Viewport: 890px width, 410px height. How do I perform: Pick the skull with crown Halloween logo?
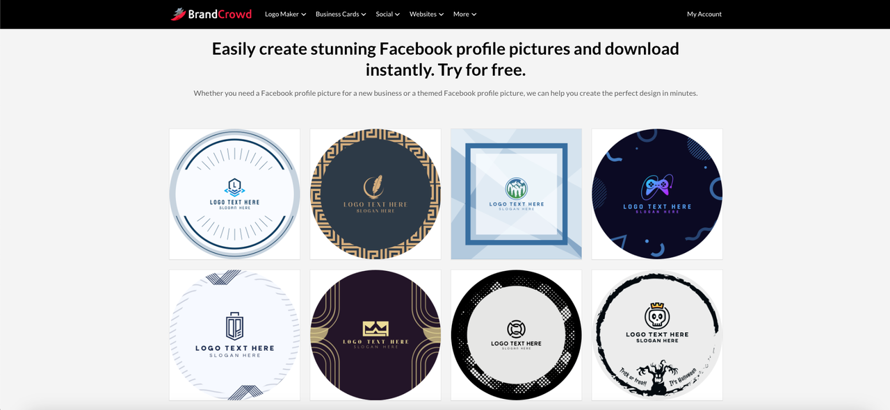(657, 315)
